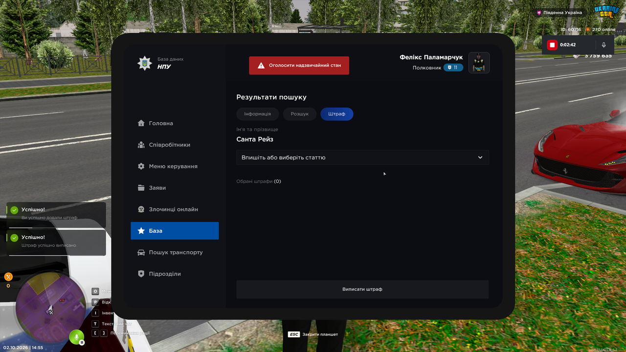Select the База menu item
This screenshot has width=626, height=352.
175,231
